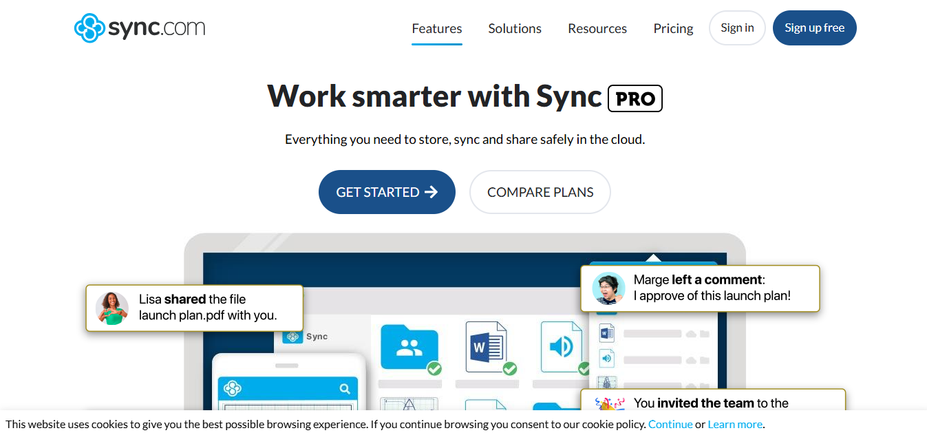The width and height of the screenshot is (927, 435).
Task: Click the Learn more link in the cookie notice
Action: pos(735,424)
